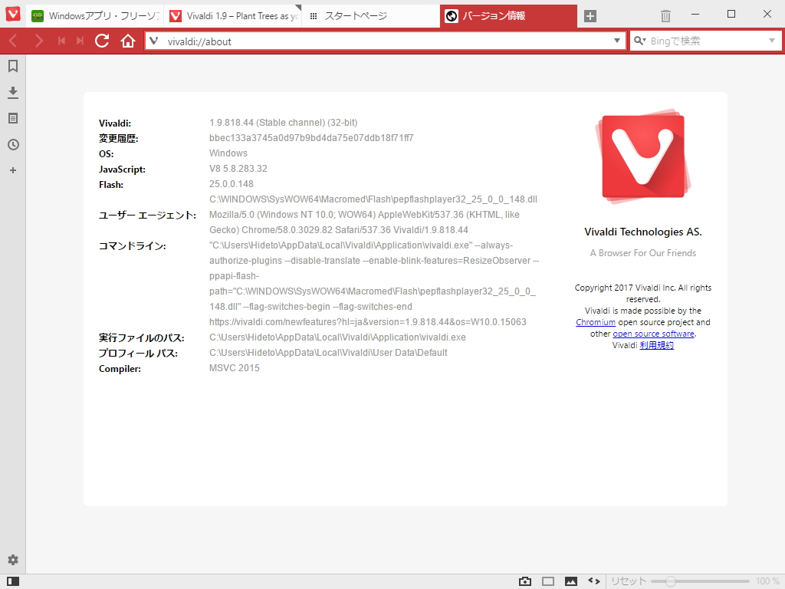Screen dimensions: 785x589
Task: Capture a page screenshot
Action: [525, 581]
